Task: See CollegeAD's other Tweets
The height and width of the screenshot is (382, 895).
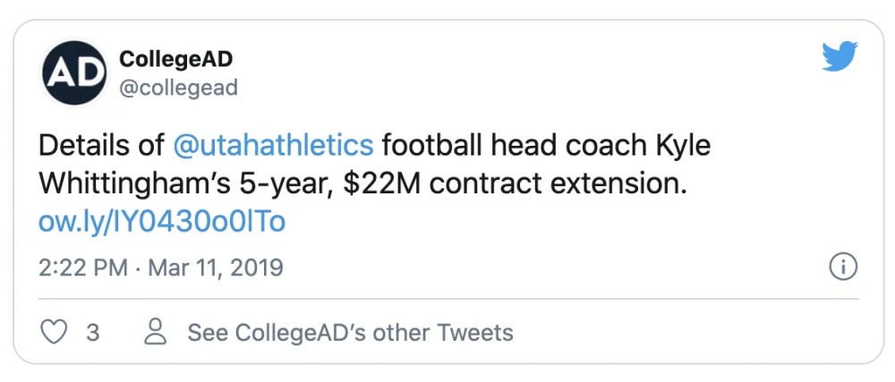Action: pos(350,333)
